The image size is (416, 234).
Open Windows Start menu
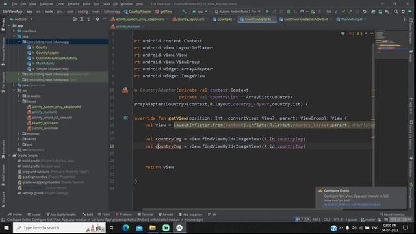6,228
